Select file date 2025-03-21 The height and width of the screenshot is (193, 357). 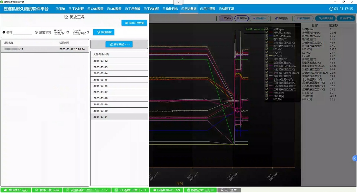tap(119, 117)
